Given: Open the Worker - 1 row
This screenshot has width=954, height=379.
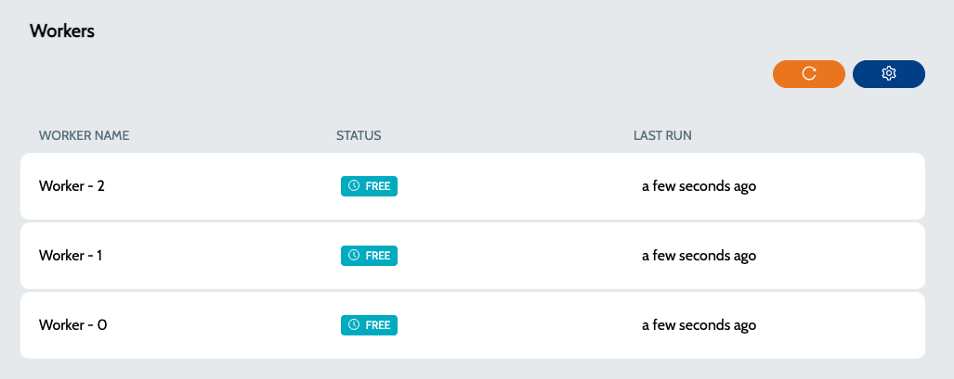Looking at the screenshot, I should point(473,256).
